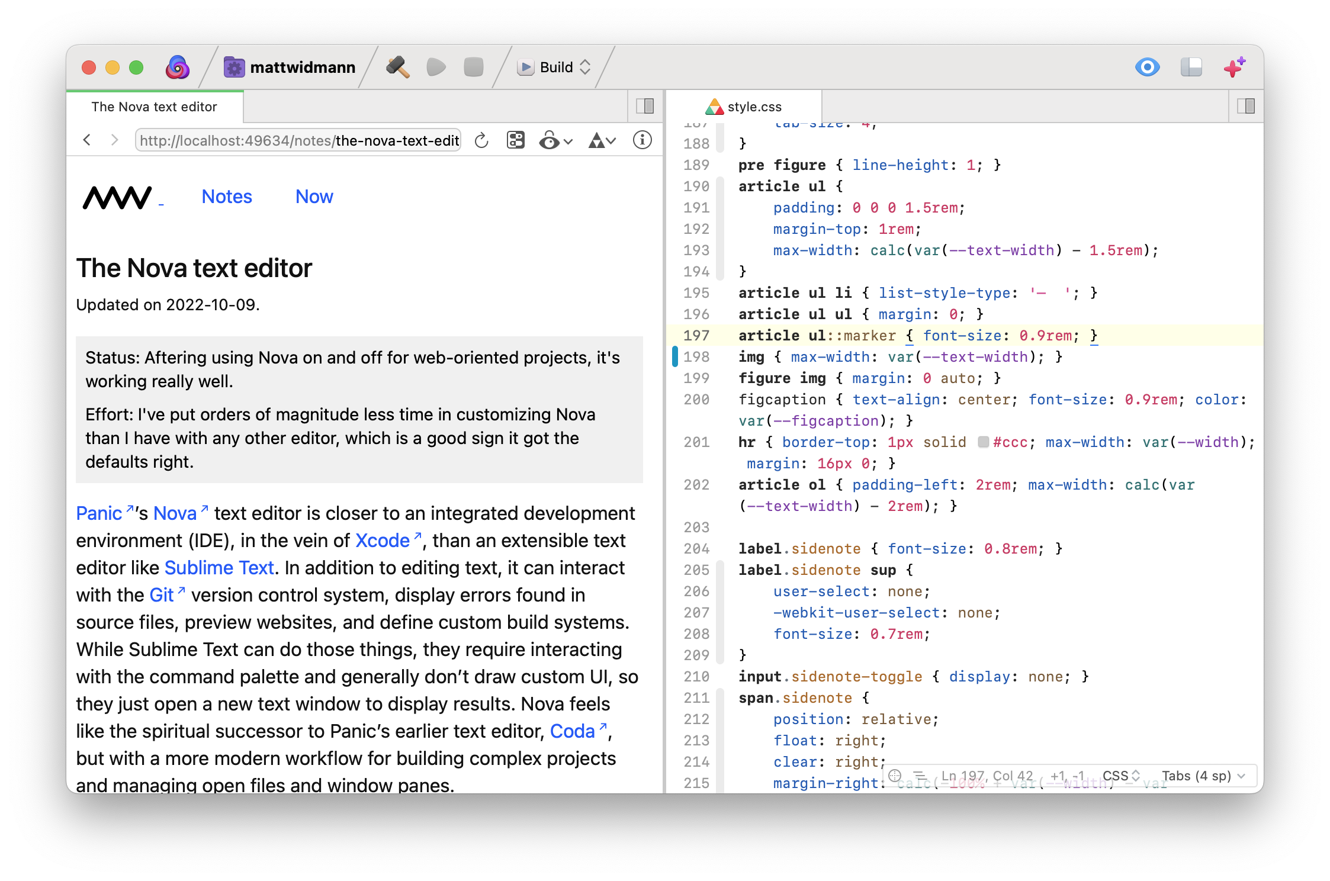Viewport: 1330px width, 881px height.
Task: Select The Nova text editor tab
Action: click(155, 107)
